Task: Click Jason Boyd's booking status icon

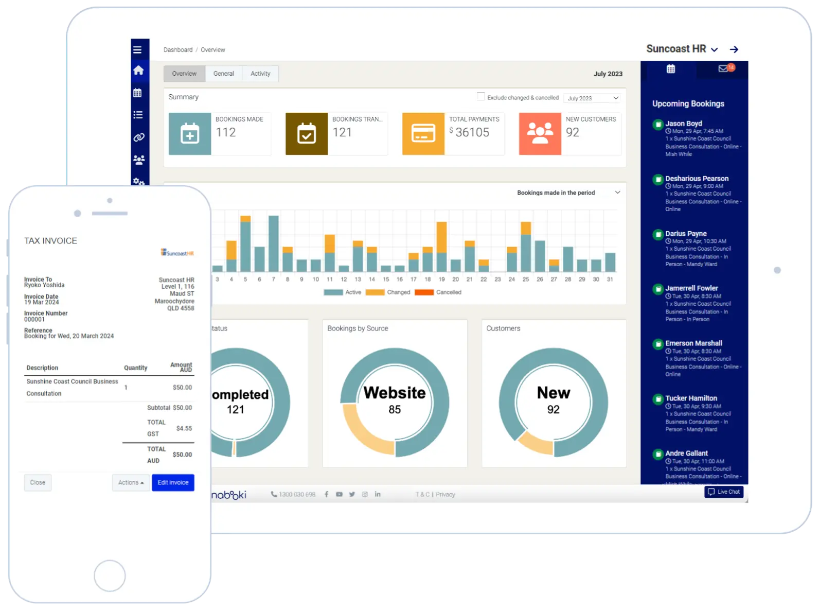Action: pos(658,125)
